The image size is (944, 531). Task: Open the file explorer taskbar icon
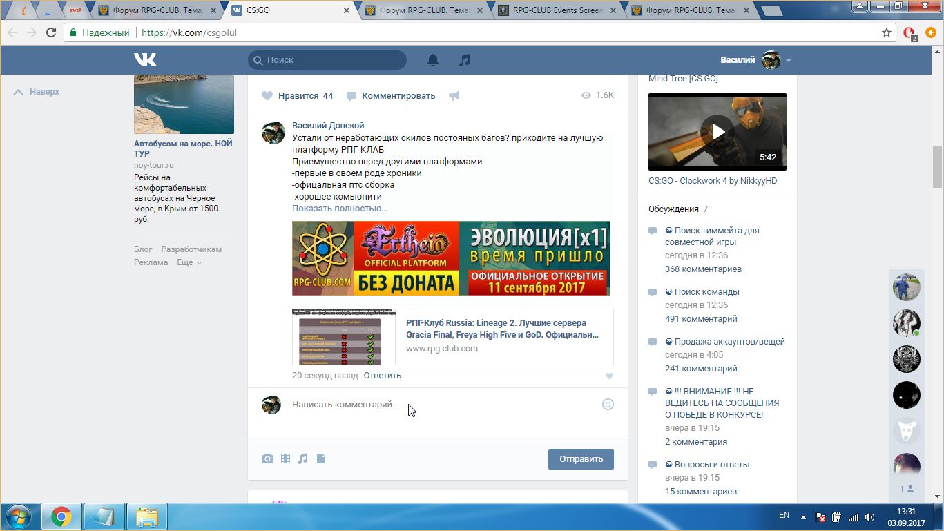tap(147, 516)
